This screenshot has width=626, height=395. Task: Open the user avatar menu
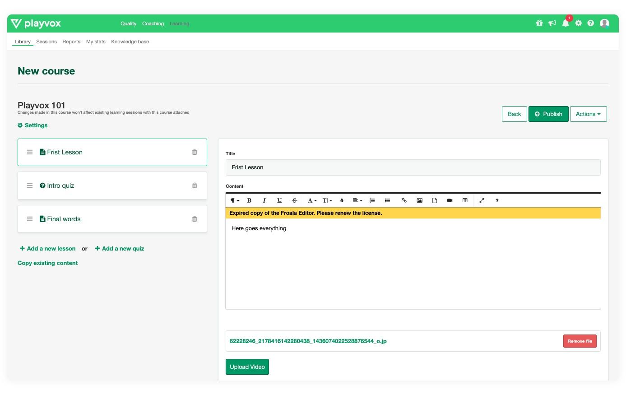604,23
